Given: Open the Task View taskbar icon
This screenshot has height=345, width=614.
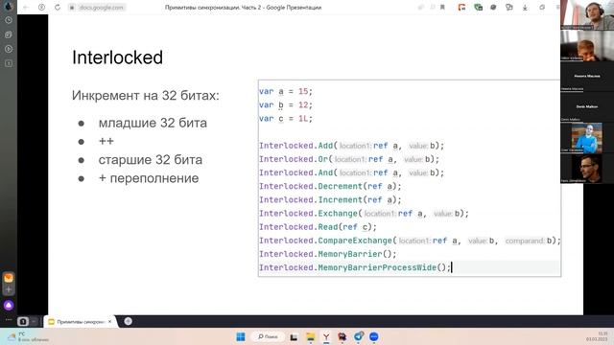Looking at the screenshot, I should pos(294,336).
